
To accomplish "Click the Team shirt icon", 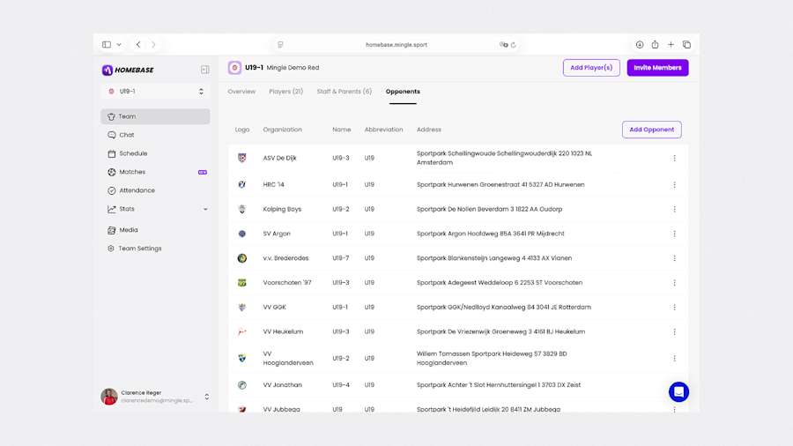I will pos(111,117).
